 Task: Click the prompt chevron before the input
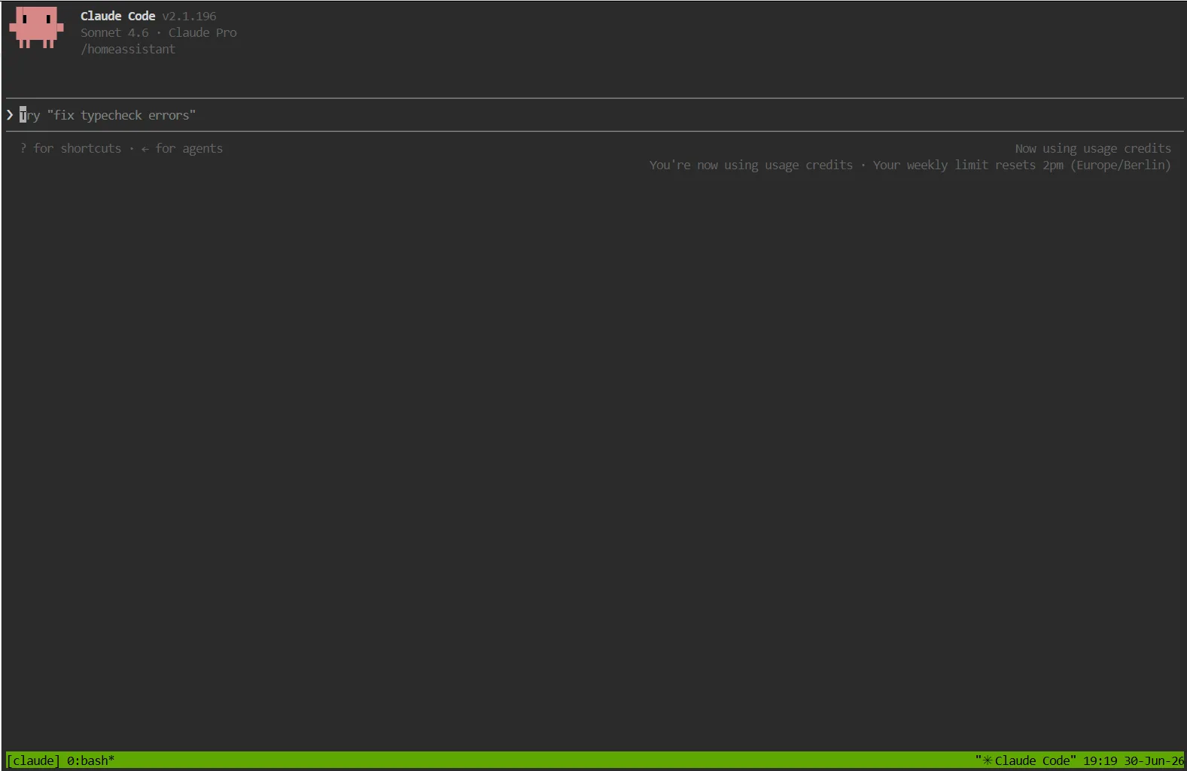click(10, 115)
